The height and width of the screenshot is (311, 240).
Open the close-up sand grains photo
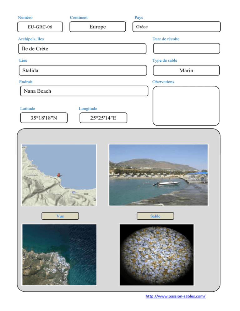tap(157, 254)
